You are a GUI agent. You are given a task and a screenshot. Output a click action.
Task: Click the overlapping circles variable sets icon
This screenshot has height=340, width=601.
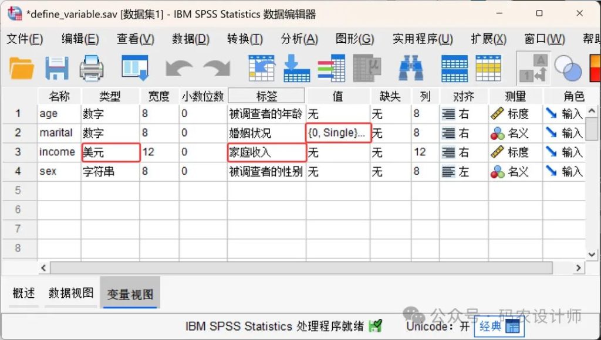pos(568,68)
